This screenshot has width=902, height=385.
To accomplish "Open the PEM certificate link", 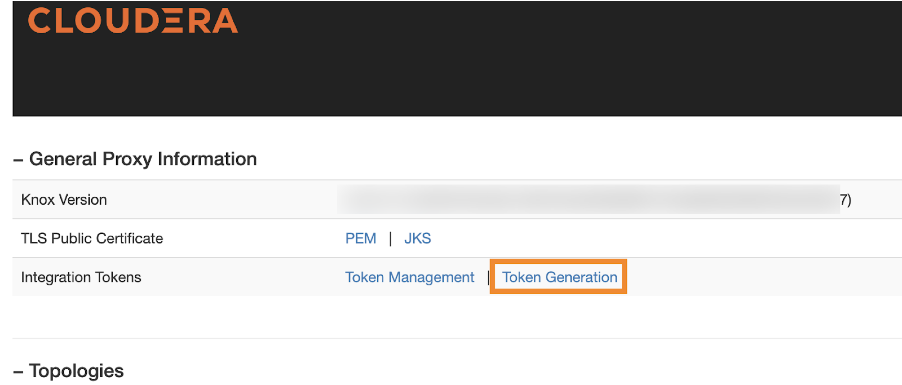I will click(x=361, y=238).
